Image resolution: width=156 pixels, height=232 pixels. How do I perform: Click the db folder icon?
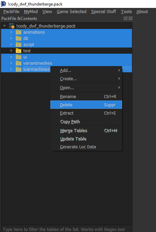19,38
